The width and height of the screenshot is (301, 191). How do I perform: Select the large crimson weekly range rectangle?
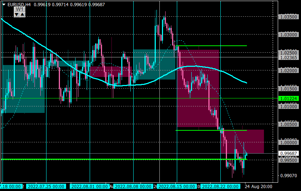click(x=198, y=88)
